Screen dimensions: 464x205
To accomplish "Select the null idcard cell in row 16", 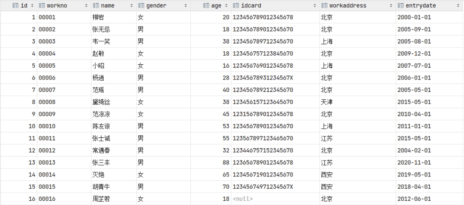I will point(243,199).
